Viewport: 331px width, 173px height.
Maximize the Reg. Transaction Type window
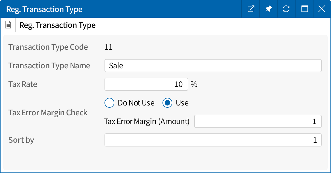pos(304,9)
